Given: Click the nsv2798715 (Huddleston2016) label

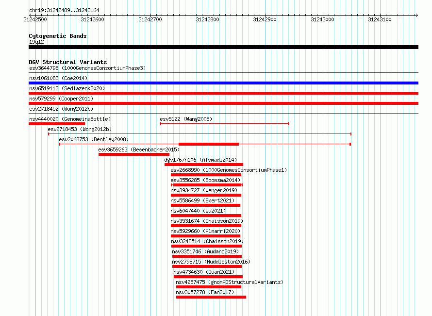Looking at the screenshot, I should pos(211,262).
